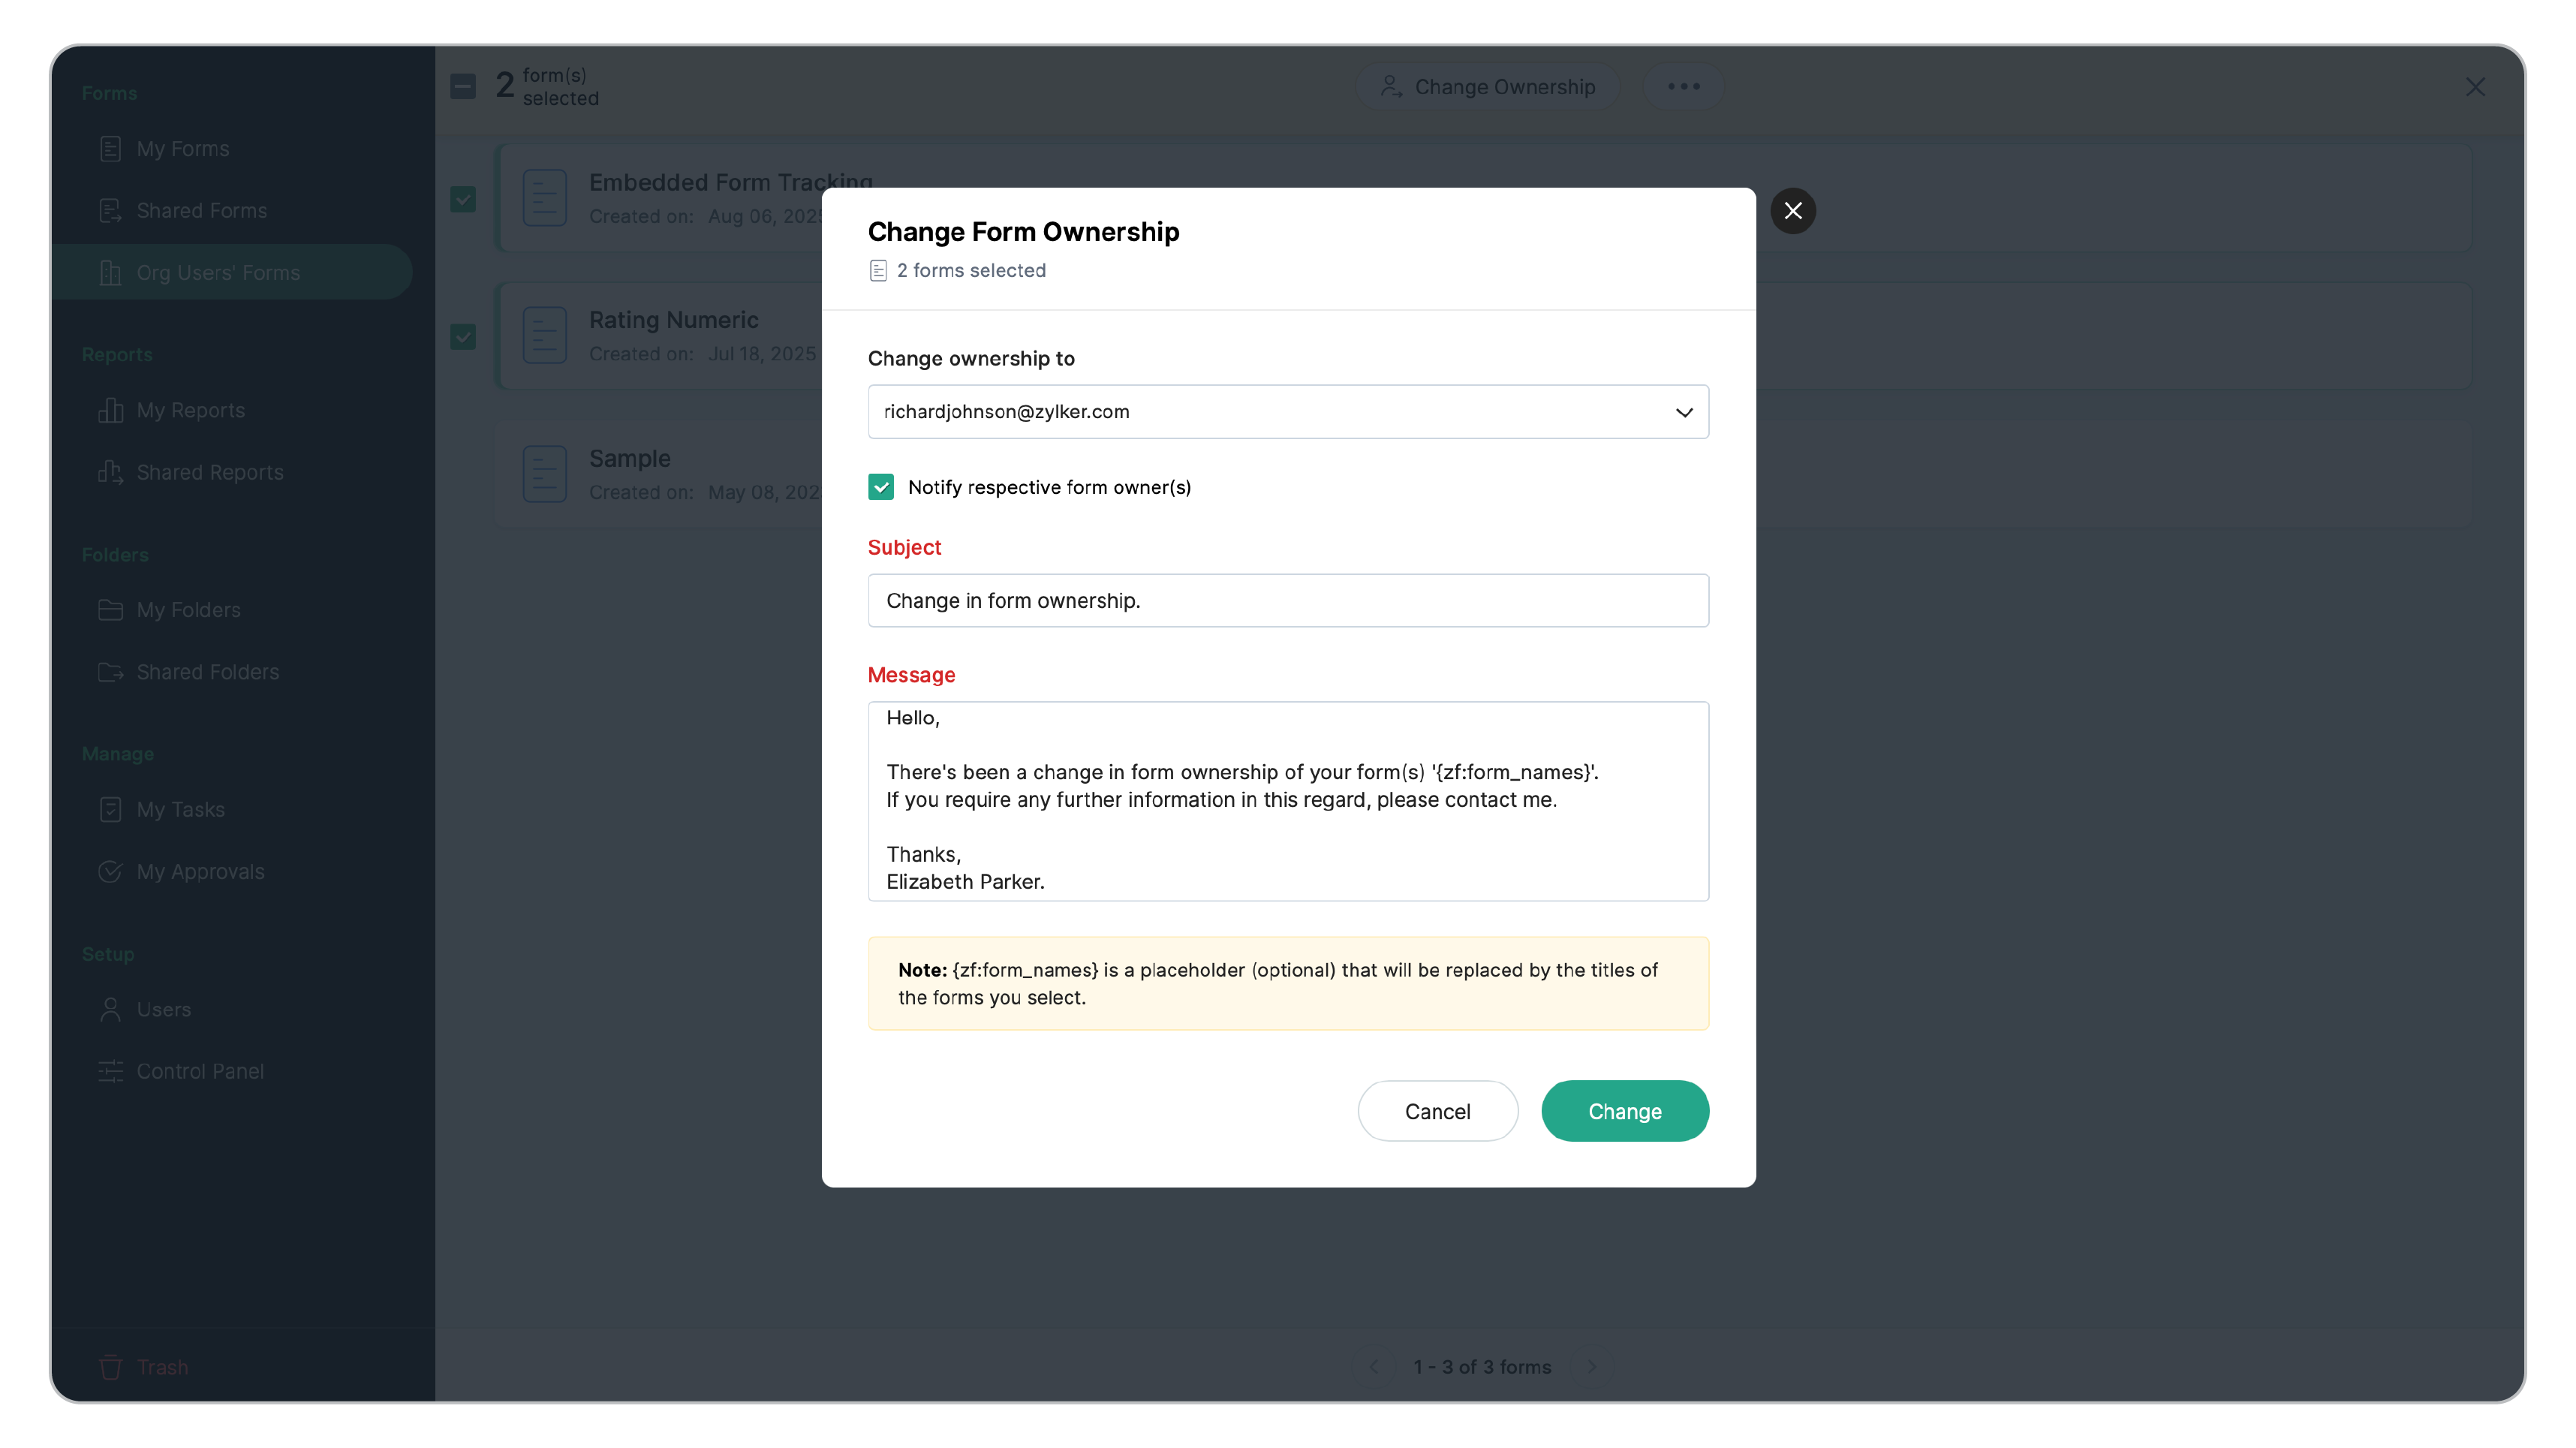2576x1448 pixels.
Task: Open the three-dots more options menu
Action: [x=1683, y=87]
